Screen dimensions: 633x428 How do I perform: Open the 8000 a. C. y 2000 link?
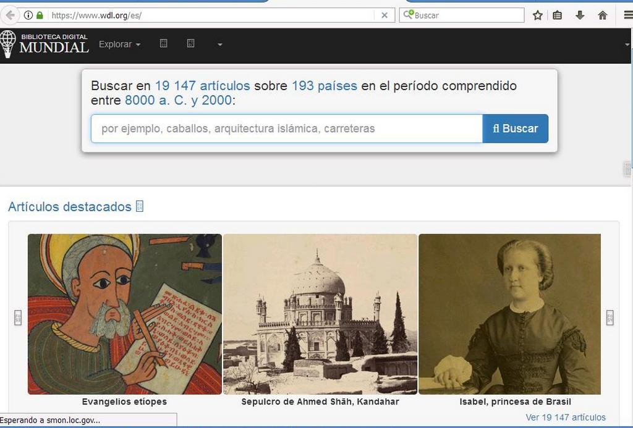tap(178, 100)
